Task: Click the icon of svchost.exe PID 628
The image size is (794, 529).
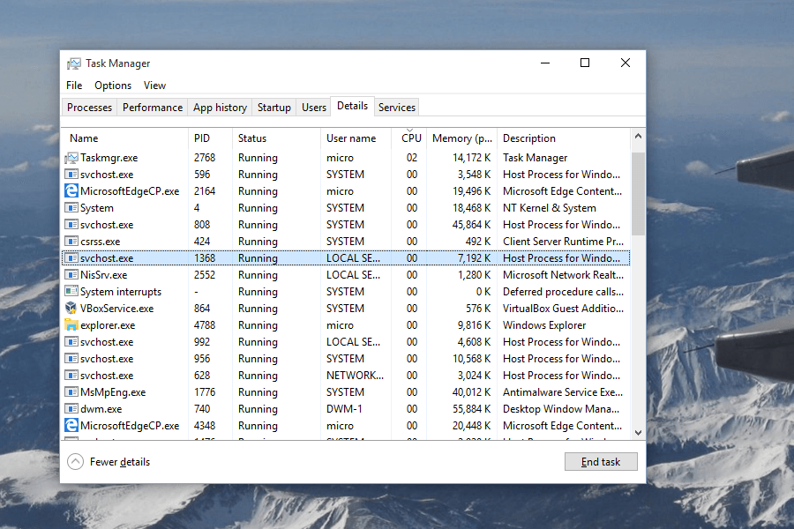Action: 71,376
